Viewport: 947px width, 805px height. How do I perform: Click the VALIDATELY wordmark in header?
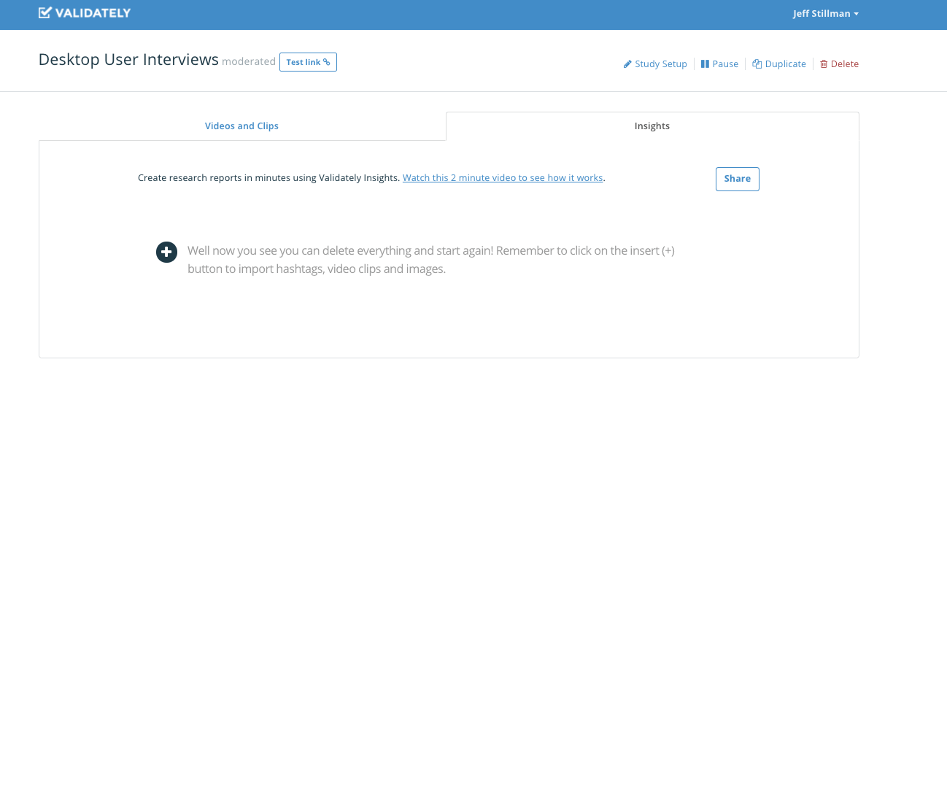[93, 12]
